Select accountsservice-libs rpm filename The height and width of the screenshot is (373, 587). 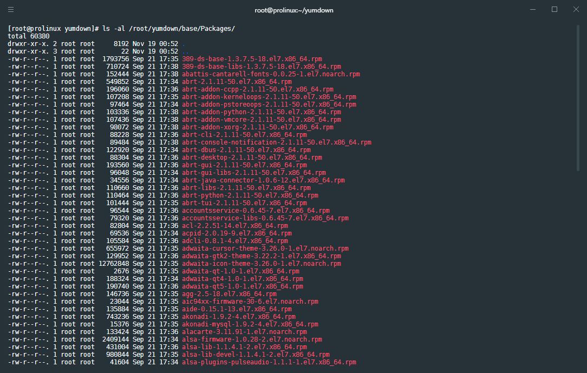click(x=265, y=218)
